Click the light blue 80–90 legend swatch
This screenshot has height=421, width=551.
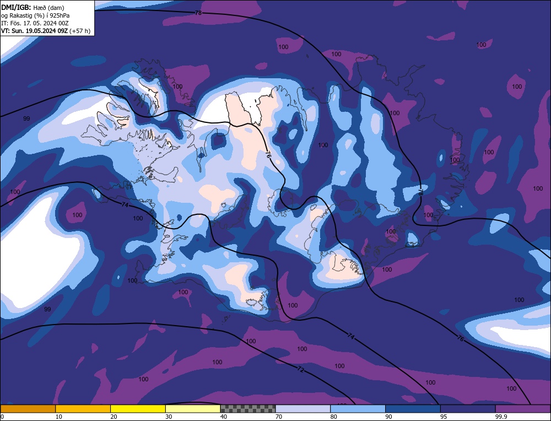(x=358, y=409)
